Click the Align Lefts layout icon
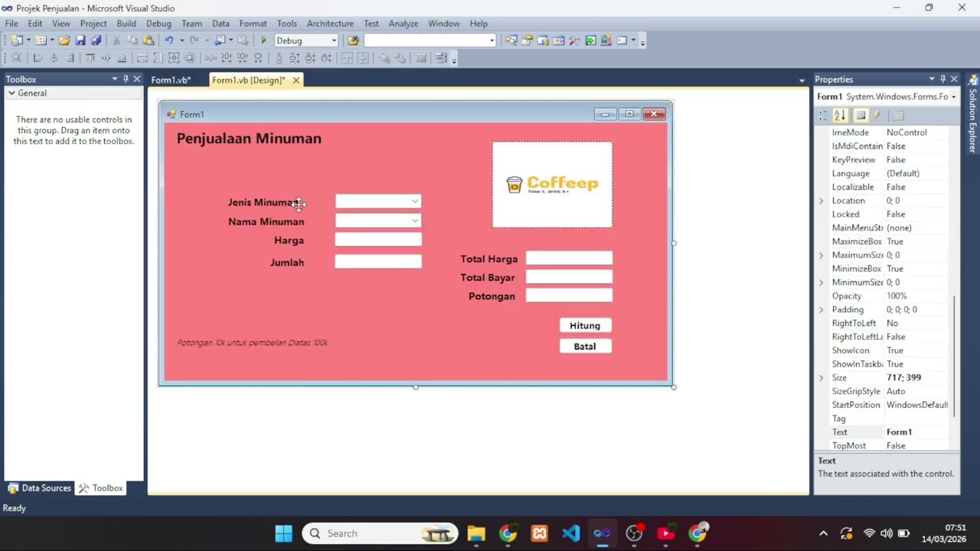The image size is (980, 551). click(x=38, y=58)
